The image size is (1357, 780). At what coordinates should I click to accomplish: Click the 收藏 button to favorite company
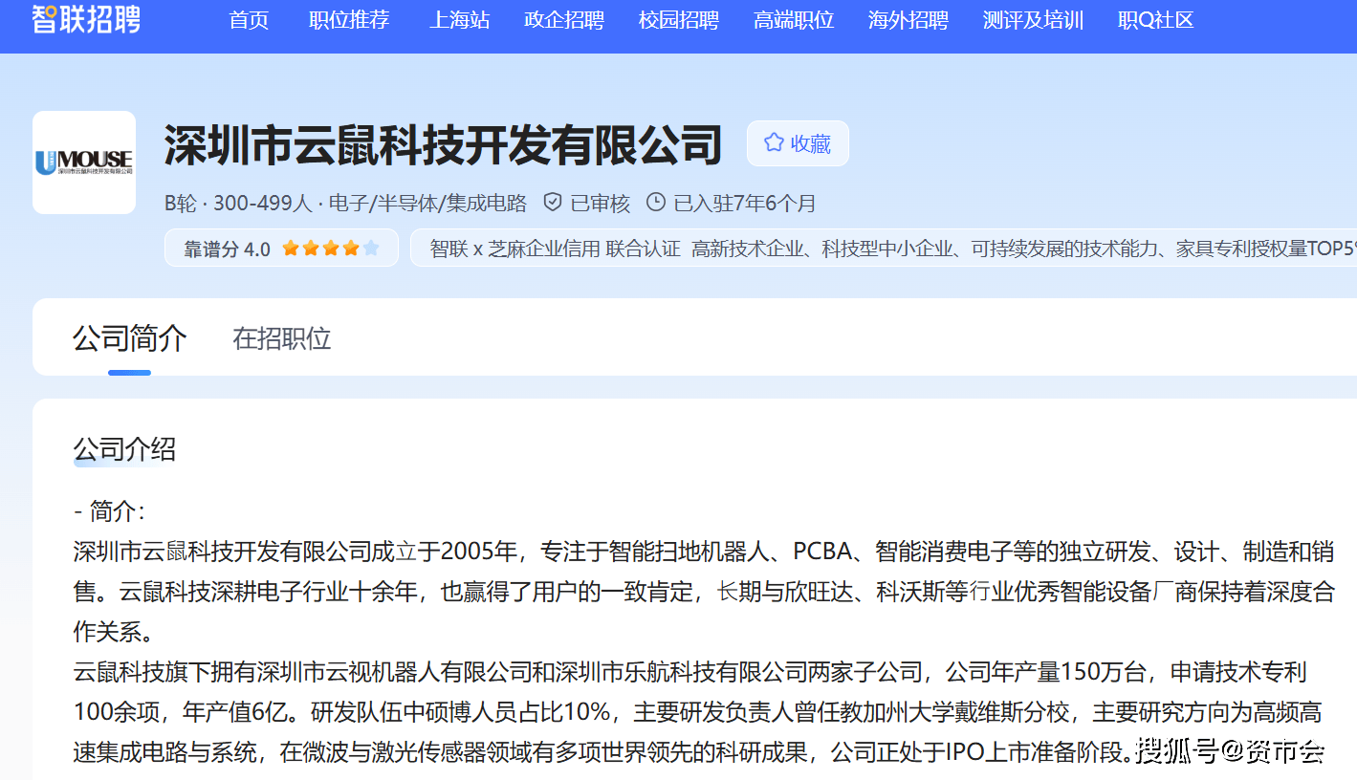[x=798, y=143]
